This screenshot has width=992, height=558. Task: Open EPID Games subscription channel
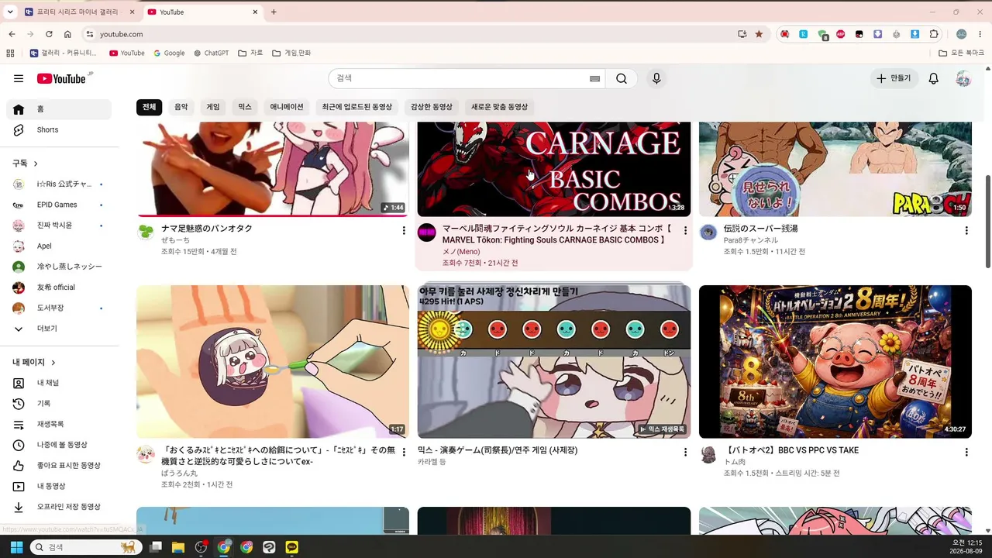click(x=59, y=205)
